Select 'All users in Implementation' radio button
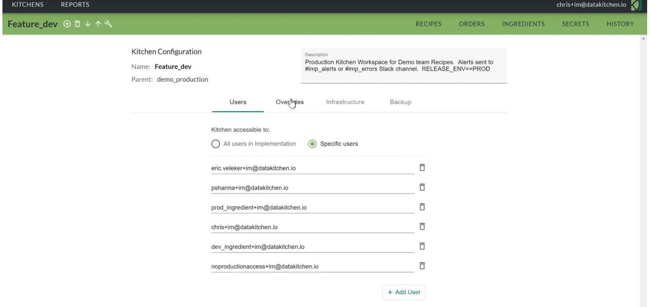 click(216, 144)
